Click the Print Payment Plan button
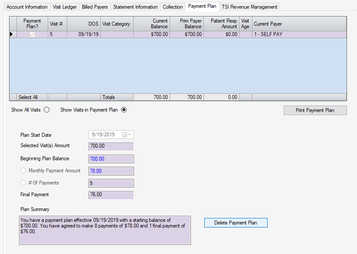The width and height of the screenshot is (357, 254). 315,110
